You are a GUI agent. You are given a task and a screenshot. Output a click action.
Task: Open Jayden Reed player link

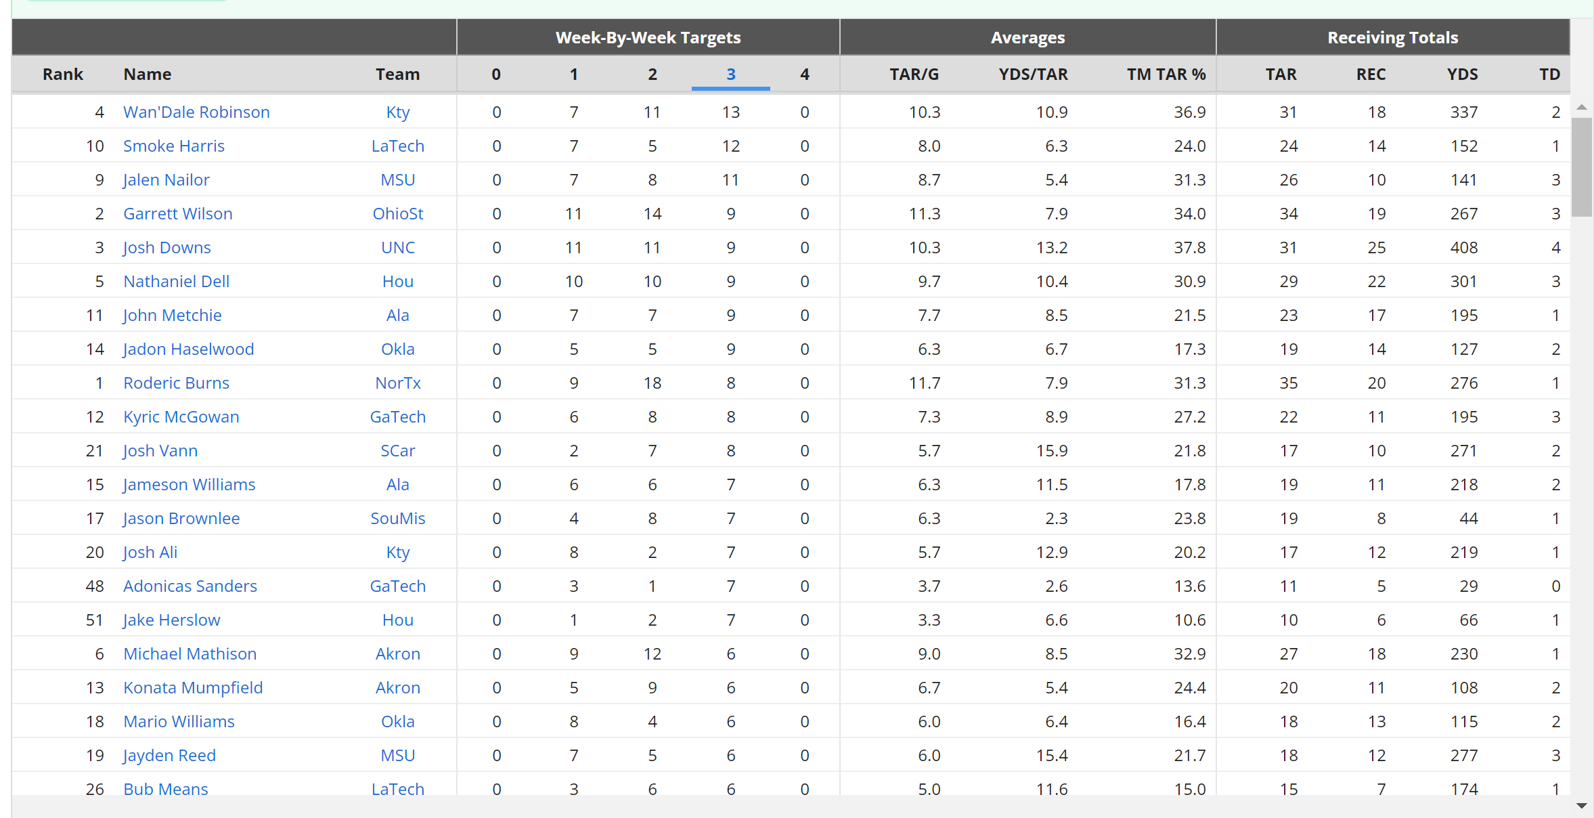[x=169, y=755]
